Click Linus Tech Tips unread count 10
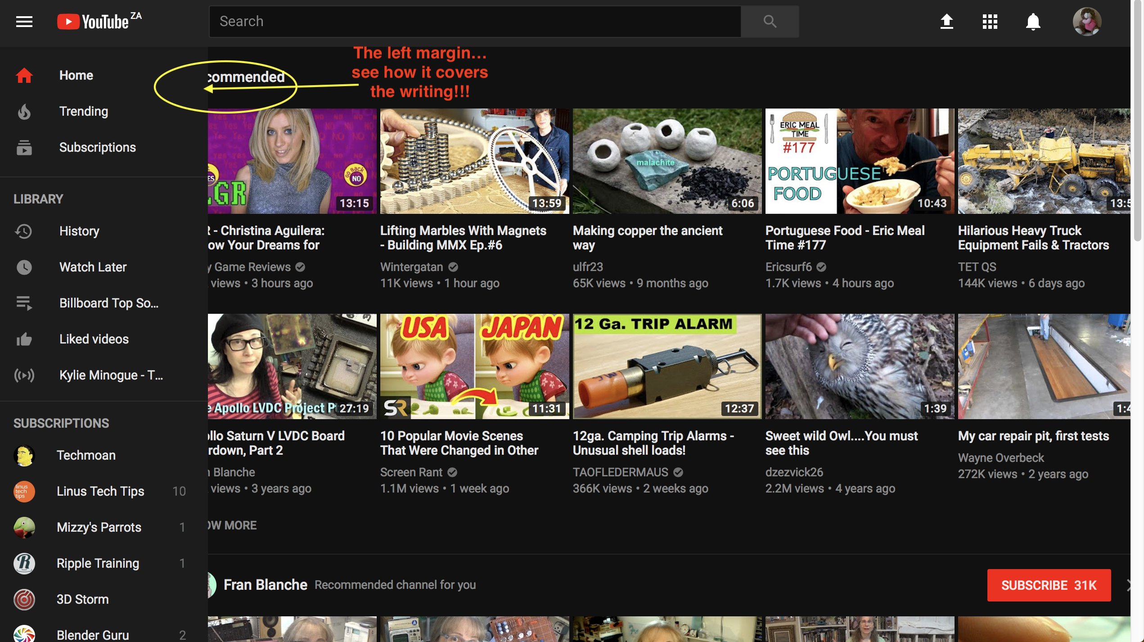 pos(179,491)
